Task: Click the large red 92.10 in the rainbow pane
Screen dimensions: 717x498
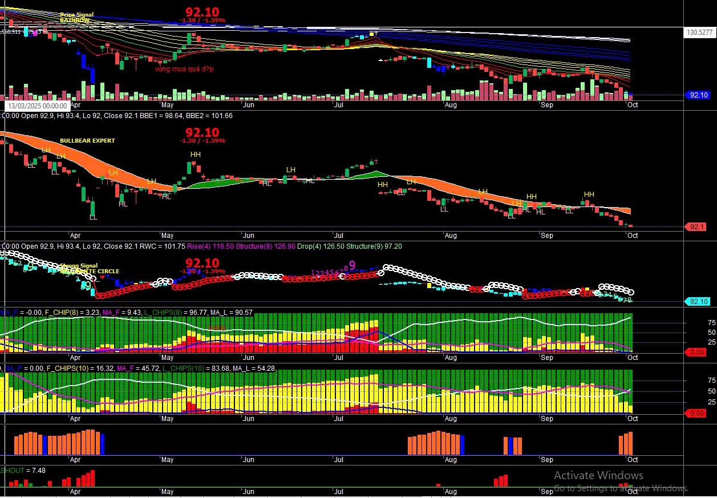Action: click(202, 11)
